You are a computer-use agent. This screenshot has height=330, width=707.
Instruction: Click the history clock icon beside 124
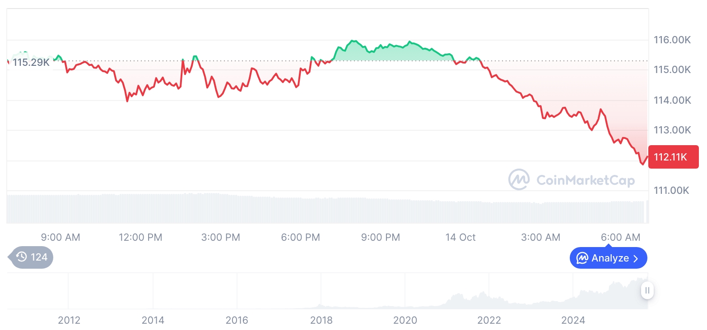coord(22,257)
